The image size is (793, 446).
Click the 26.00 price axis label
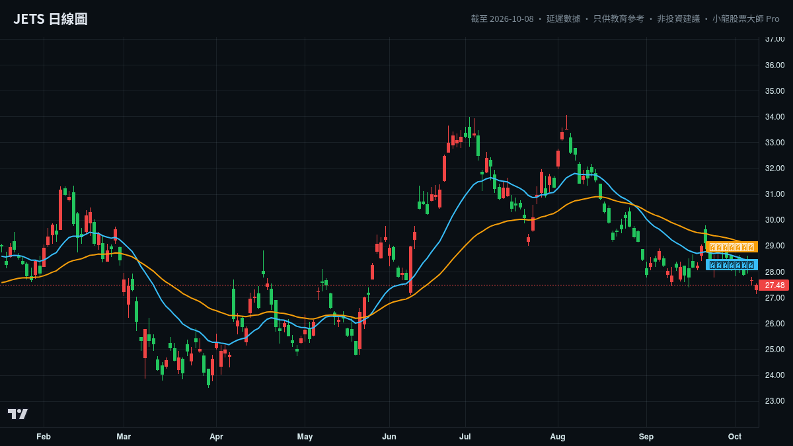point(774,324)
